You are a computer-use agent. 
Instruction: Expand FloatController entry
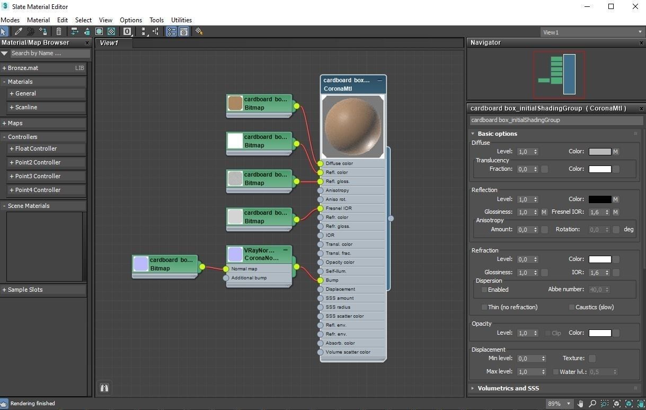point(11,149)
